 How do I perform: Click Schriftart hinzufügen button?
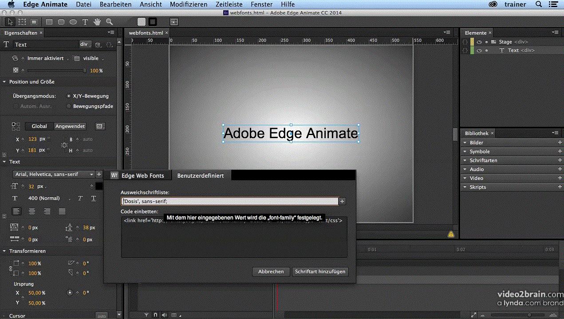coord(320,271)
